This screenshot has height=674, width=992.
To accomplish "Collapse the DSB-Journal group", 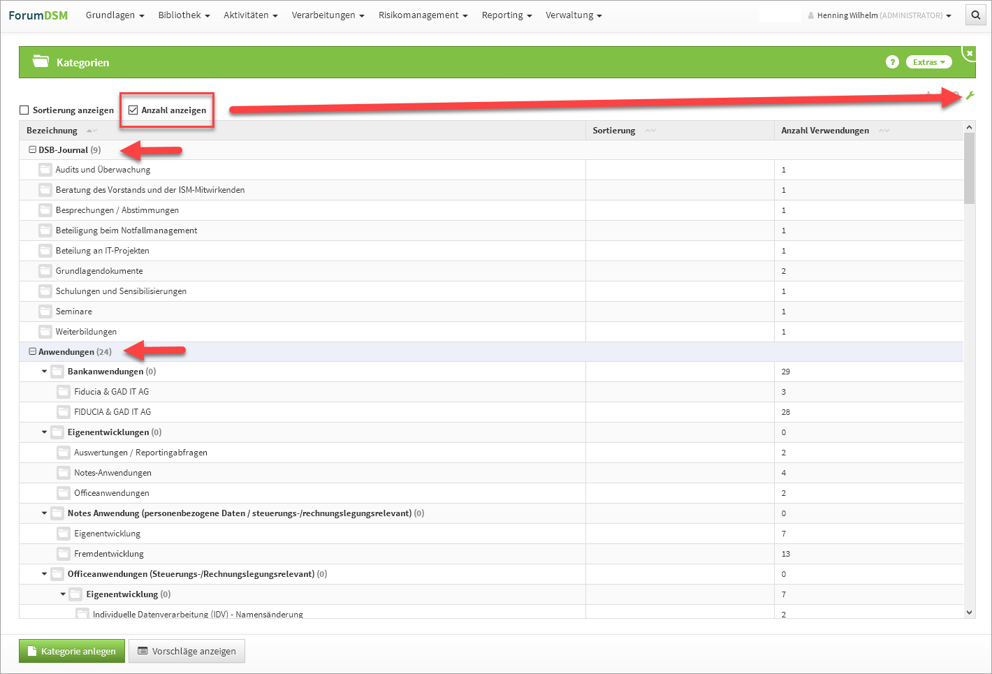I will click(32, 150).
